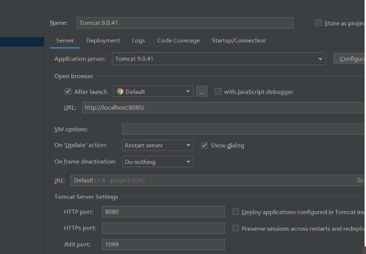
Task: Click the empty HTTPs port field
Action: (x=163, y=228)
